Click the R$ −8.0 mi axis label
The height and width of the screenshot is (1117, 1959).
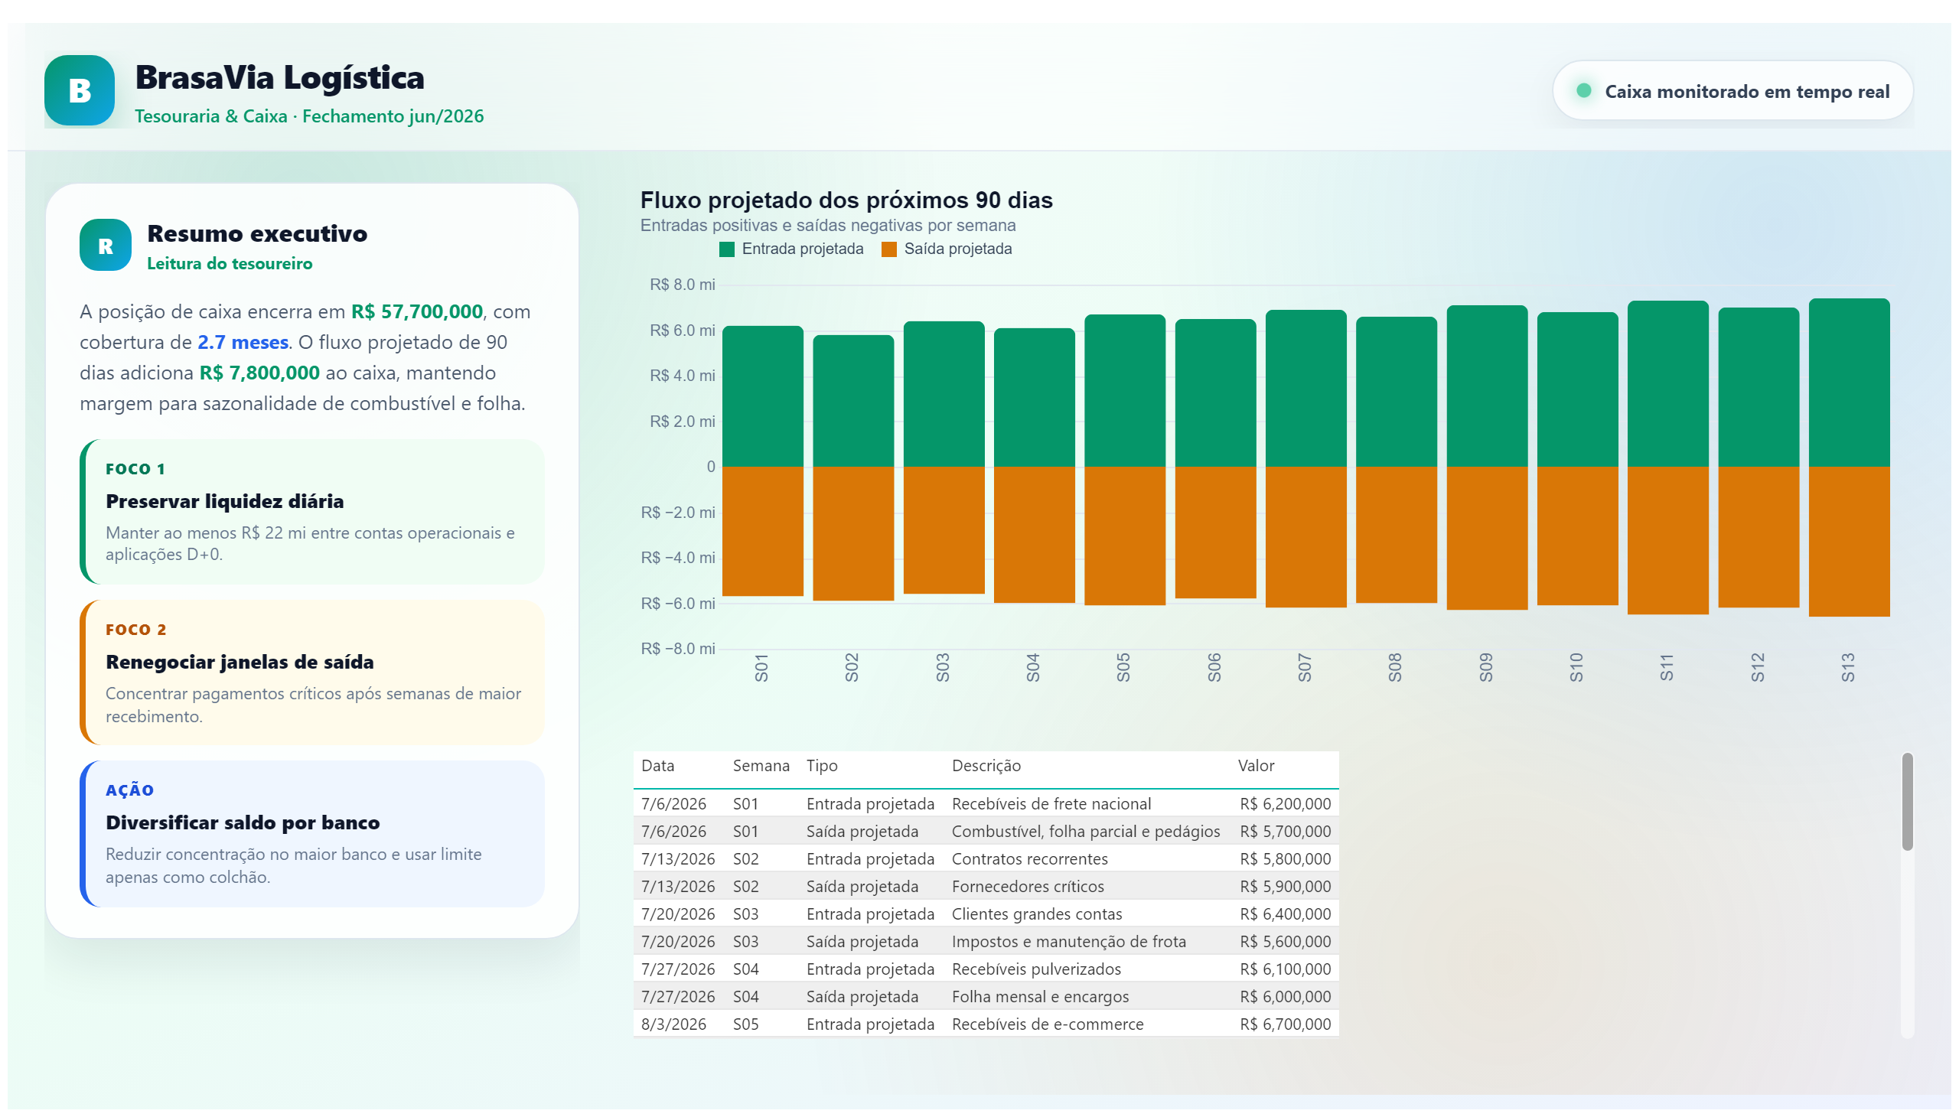(x=677, y=649)
